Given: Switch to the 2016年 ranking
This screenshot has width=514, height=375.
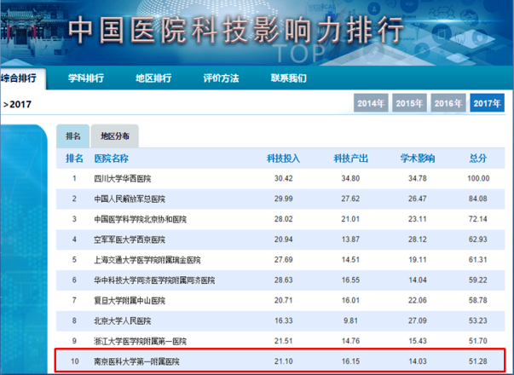Looking at the screenshot, I should (448, 103).
